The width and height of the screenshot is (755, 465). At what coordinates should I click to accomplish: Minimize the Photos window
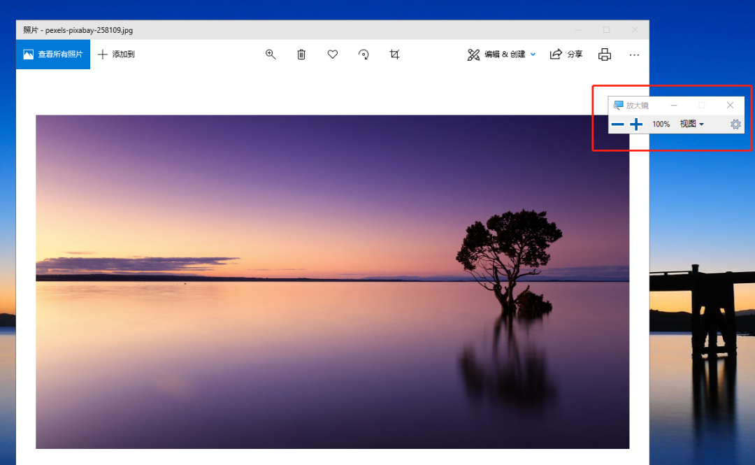[578, 30]
